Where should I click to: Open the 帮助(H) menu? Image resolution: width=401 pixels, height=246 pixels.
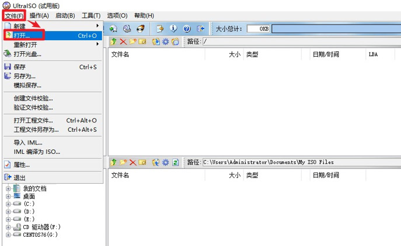(144, 16)
